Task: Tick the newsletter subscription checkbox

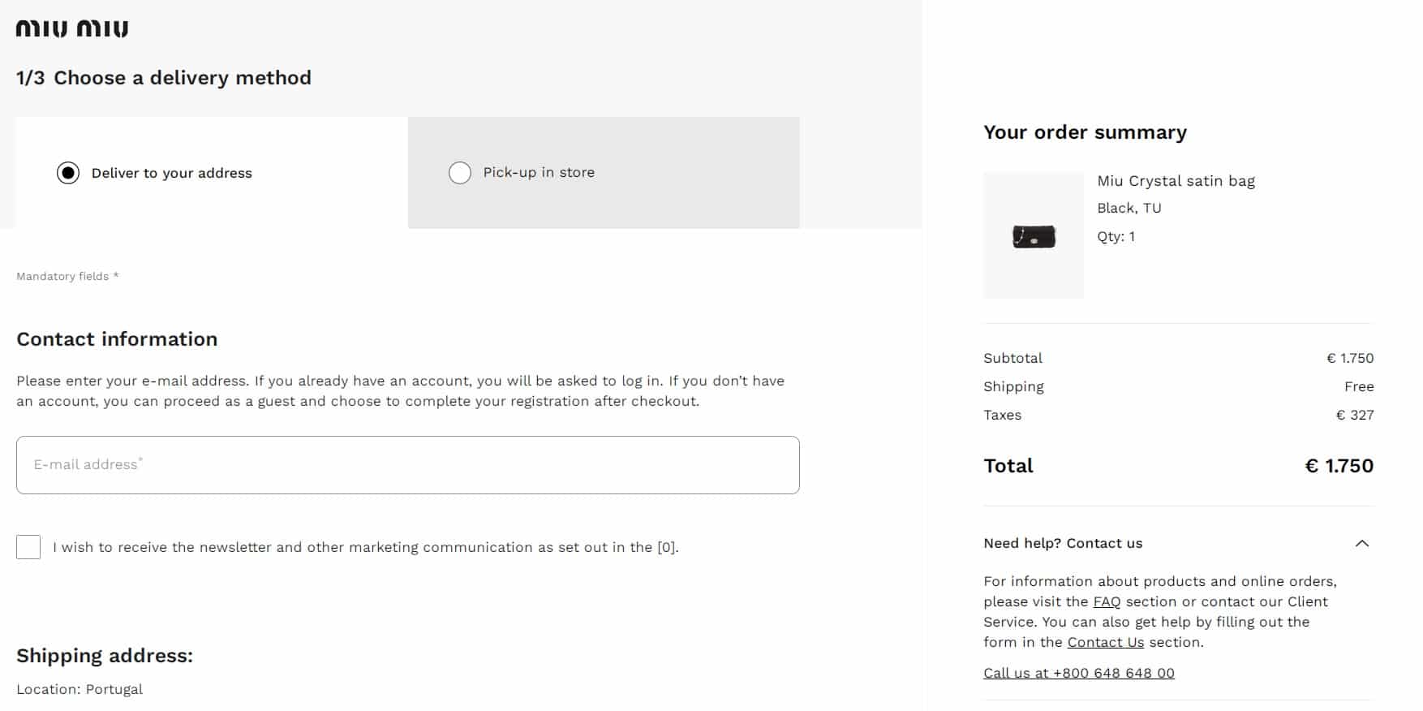Action: (x=28, y=547)
